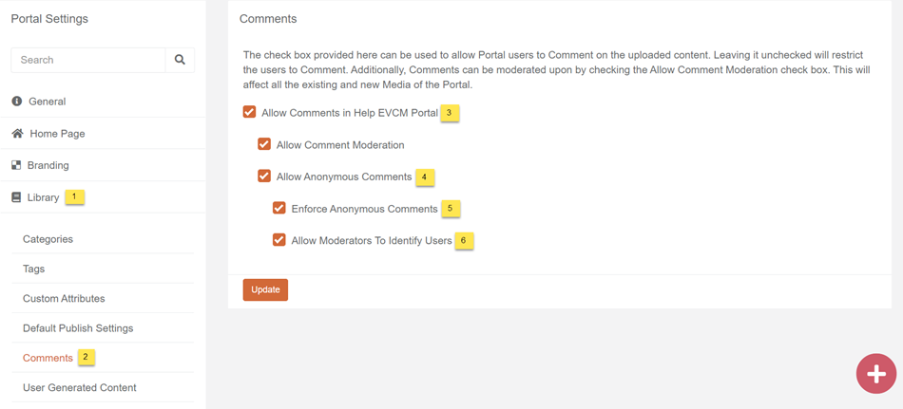Toggle Allow Comments in Help EVCM Portal
Screen dimensions: 903x409
[x=250, y=112]
